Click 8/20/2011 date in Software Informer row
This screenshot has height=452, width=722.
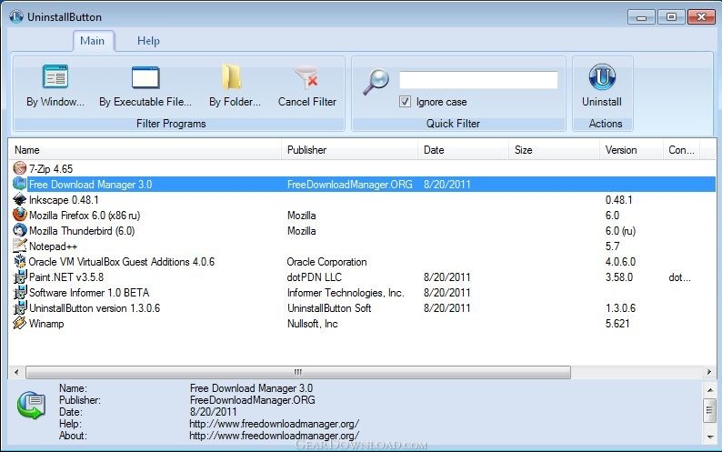pos(447,293)
